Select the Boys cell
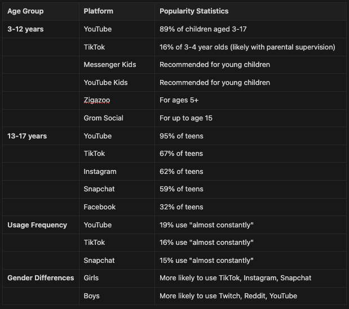The image size is (349, 309). [91, 296]
